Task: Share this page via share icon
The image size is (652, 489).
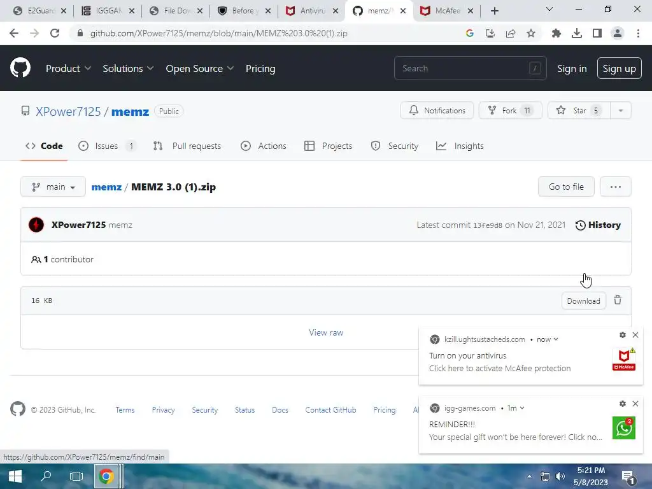Action: (x=511, y=33)
